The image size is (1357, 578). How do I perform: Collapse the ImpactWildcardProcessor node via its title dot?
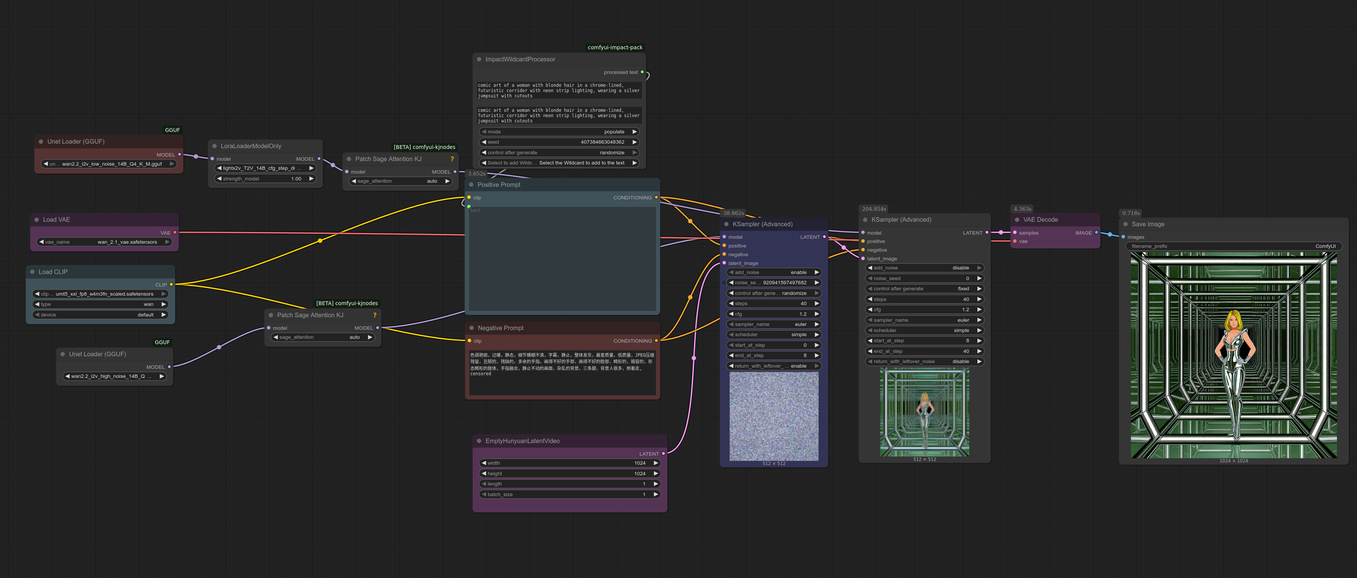click(x=479, y=60)
